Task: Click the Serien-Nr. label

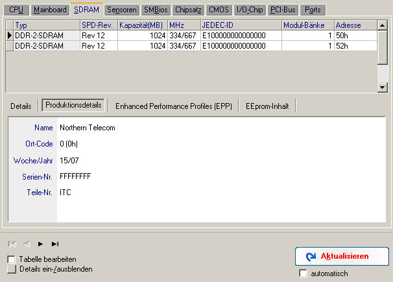Action: [x=37, y=177]
